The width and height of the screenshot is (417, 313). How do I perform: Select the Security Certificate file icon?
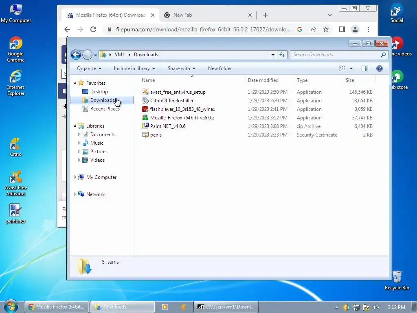coord(145,134)
